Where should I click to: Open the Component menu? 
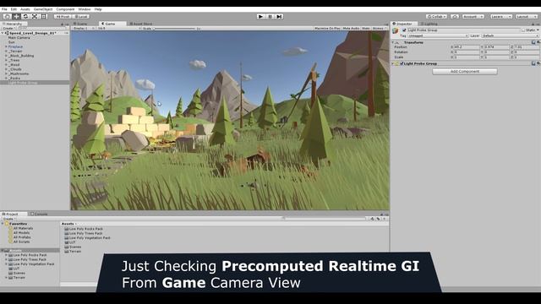65,9
